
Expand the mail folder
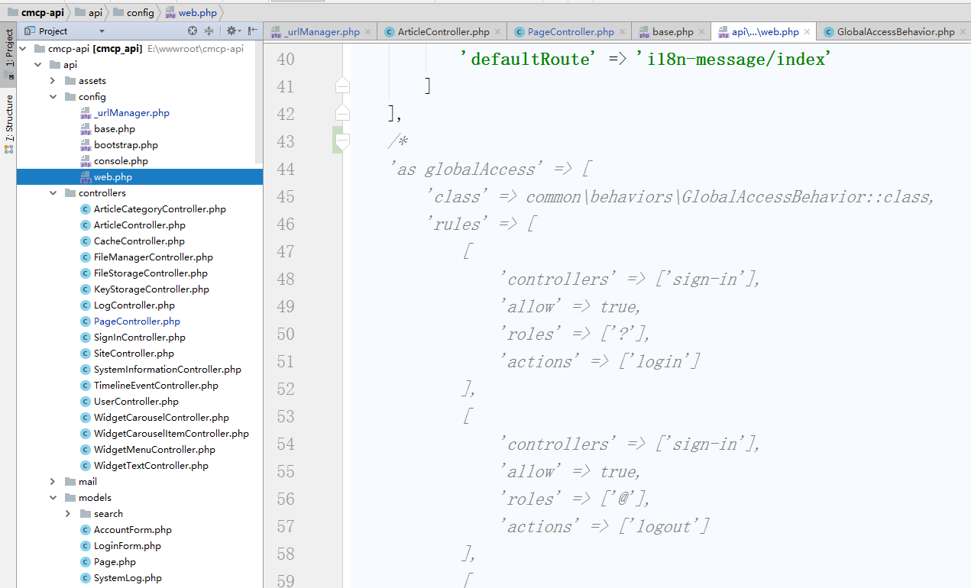pos(53,482)
